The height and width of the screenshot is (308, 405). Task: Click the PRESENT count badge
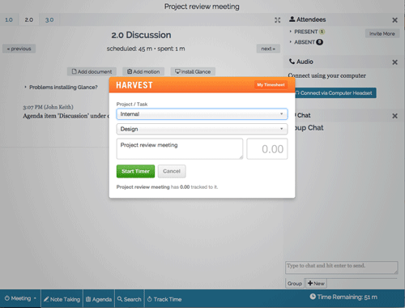pyautogui.click(x=322, y=32)
